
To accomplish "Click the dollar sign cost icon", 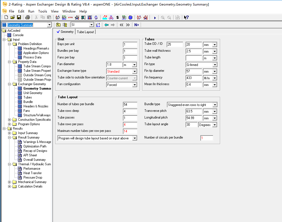I will (118, 18).
